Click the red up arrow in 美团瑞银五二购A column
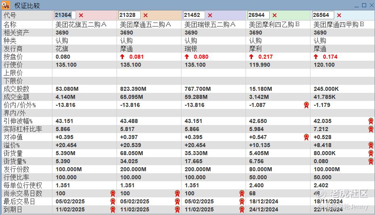 [x=187, y=57]
